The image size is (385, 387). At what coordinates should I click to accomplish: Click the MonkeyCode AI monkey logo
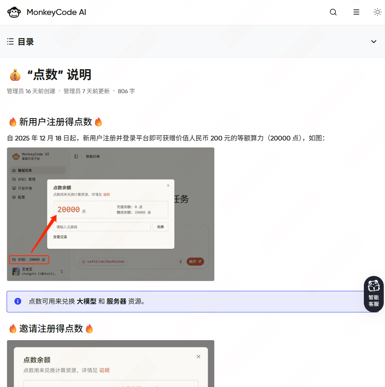(13, 12)
